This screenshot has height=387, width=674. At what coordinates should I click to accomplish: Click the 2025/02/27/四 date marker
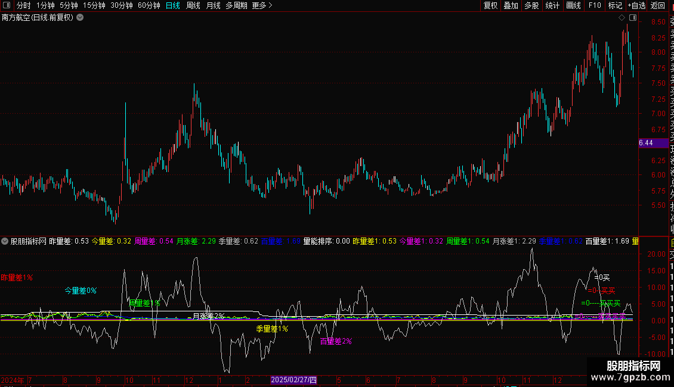pos(293,380)
